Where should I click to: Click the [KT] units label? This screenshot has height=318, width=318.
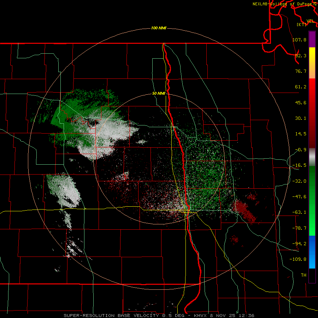[301, 24]
